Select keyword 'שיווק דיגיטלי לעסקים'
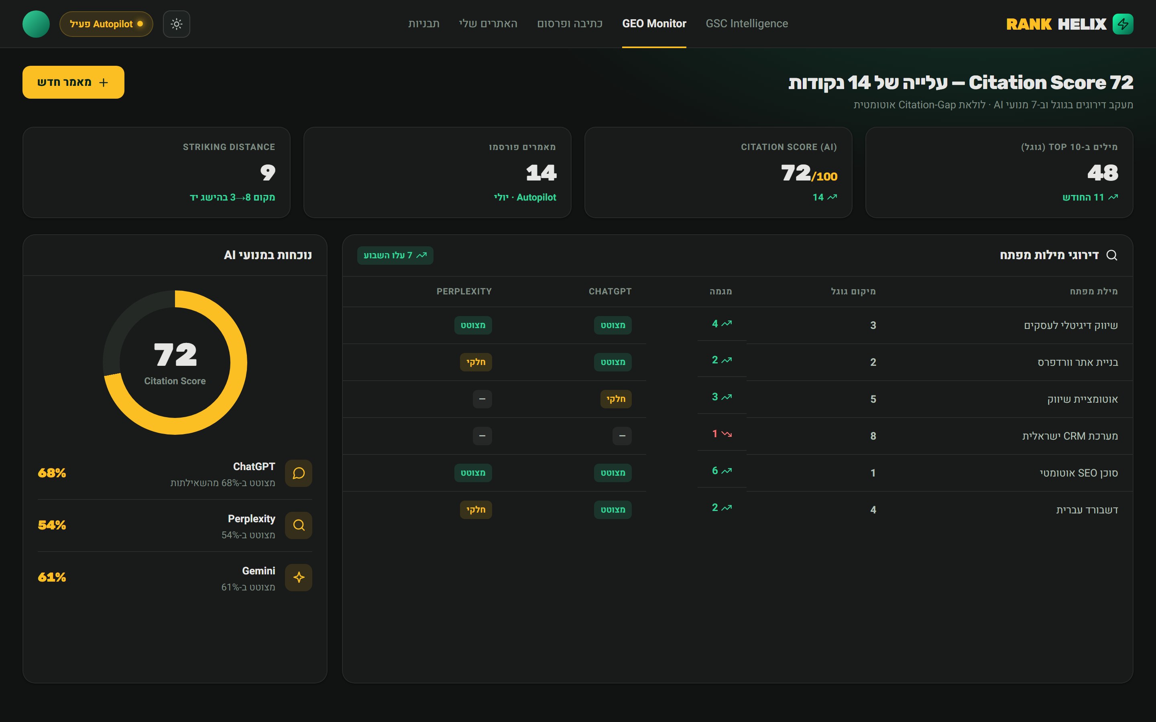The height and width of the screenshot is (722, 1156). pyautogui.click(x=1071, y=325)
